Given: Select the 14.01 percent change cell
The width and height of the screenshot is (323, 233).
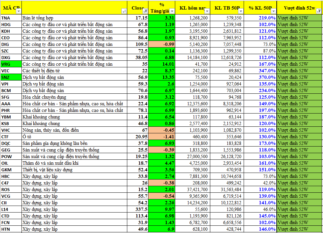Looking at the screenshot, I should [162, 64].
